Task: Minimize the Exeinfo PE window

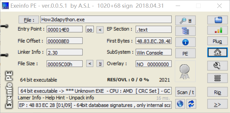Action: (178, 6)
